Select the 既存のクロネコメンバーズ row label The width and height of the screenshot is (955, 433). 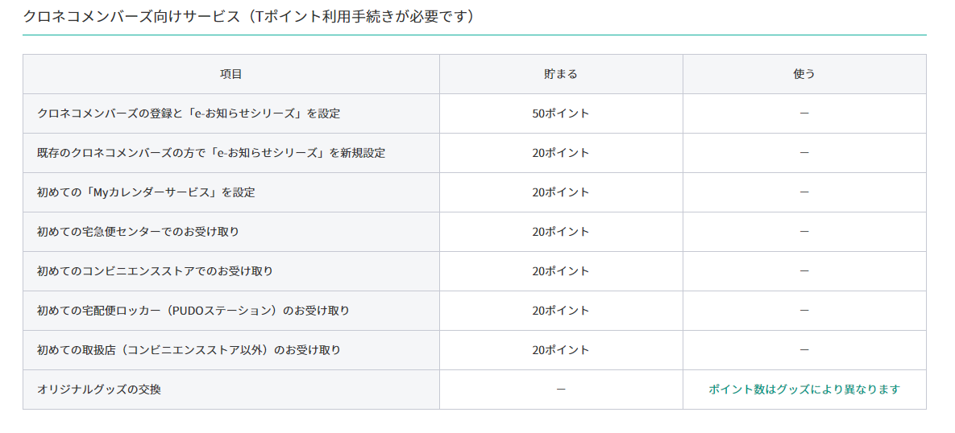coord(211,153)
